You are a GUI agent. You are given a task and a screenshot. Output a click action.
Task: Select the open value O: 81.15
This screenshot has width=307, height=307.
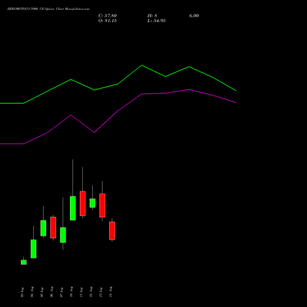click(x=107, y=21)
